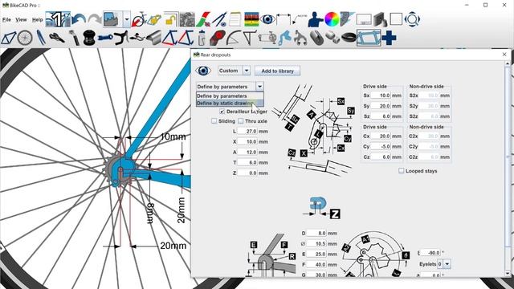514x289 pixels.
Task: Click the F 40.0 mm input field
Action: click(316, 264)
